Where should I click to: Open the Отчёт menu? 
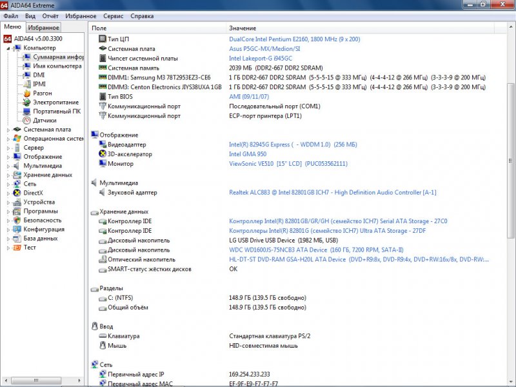[50, 15]
